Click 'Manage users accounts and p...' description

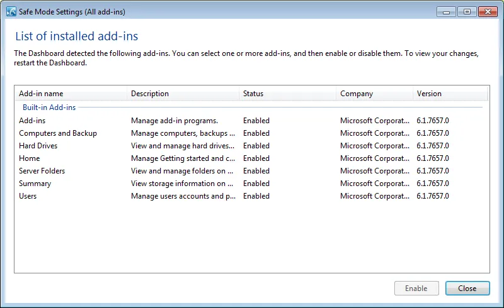pos(183,196)
